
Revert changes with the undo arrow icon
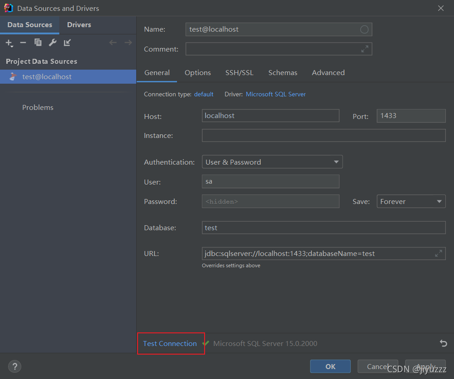point(443,343)
